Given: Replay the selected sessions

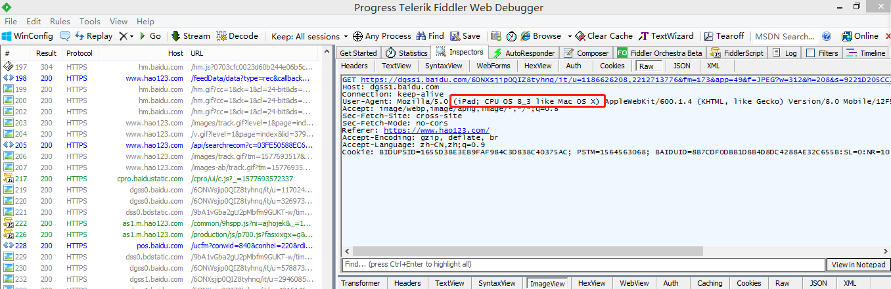Looking at the screenshot, I should click(93, 36).
